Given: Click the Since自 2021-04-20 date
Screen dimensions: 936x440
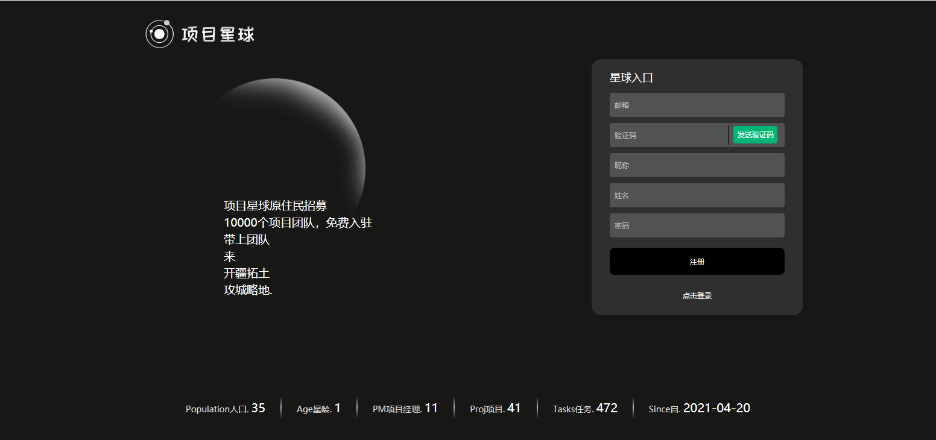Looking at the screenshot, I should (x=716, y=408).
